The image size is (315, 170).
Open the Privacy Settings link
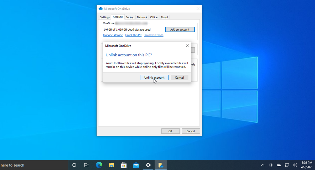point(154,35)
